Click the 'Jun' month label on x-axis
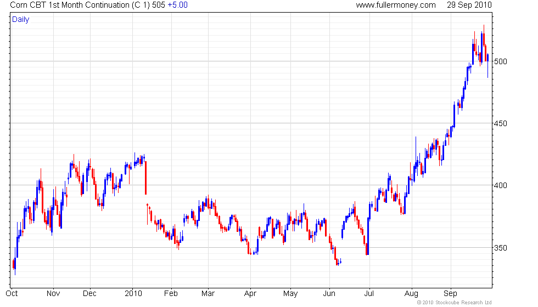This screenshot has width=538, height=307. click(329, 293)
